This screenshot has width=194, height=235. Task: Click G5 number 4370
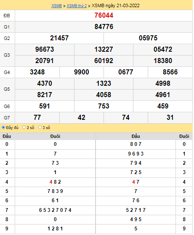pyautogui.click(x=45, y=83)
